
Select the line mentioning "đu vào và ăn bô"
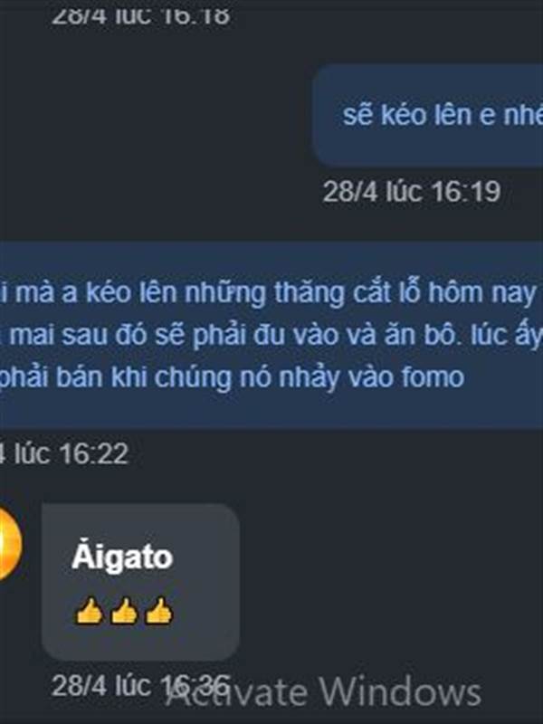(x=271, y=336)
